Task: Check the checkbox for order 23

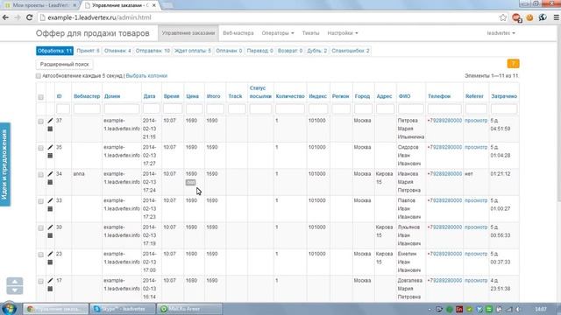Action: point(41,255)
